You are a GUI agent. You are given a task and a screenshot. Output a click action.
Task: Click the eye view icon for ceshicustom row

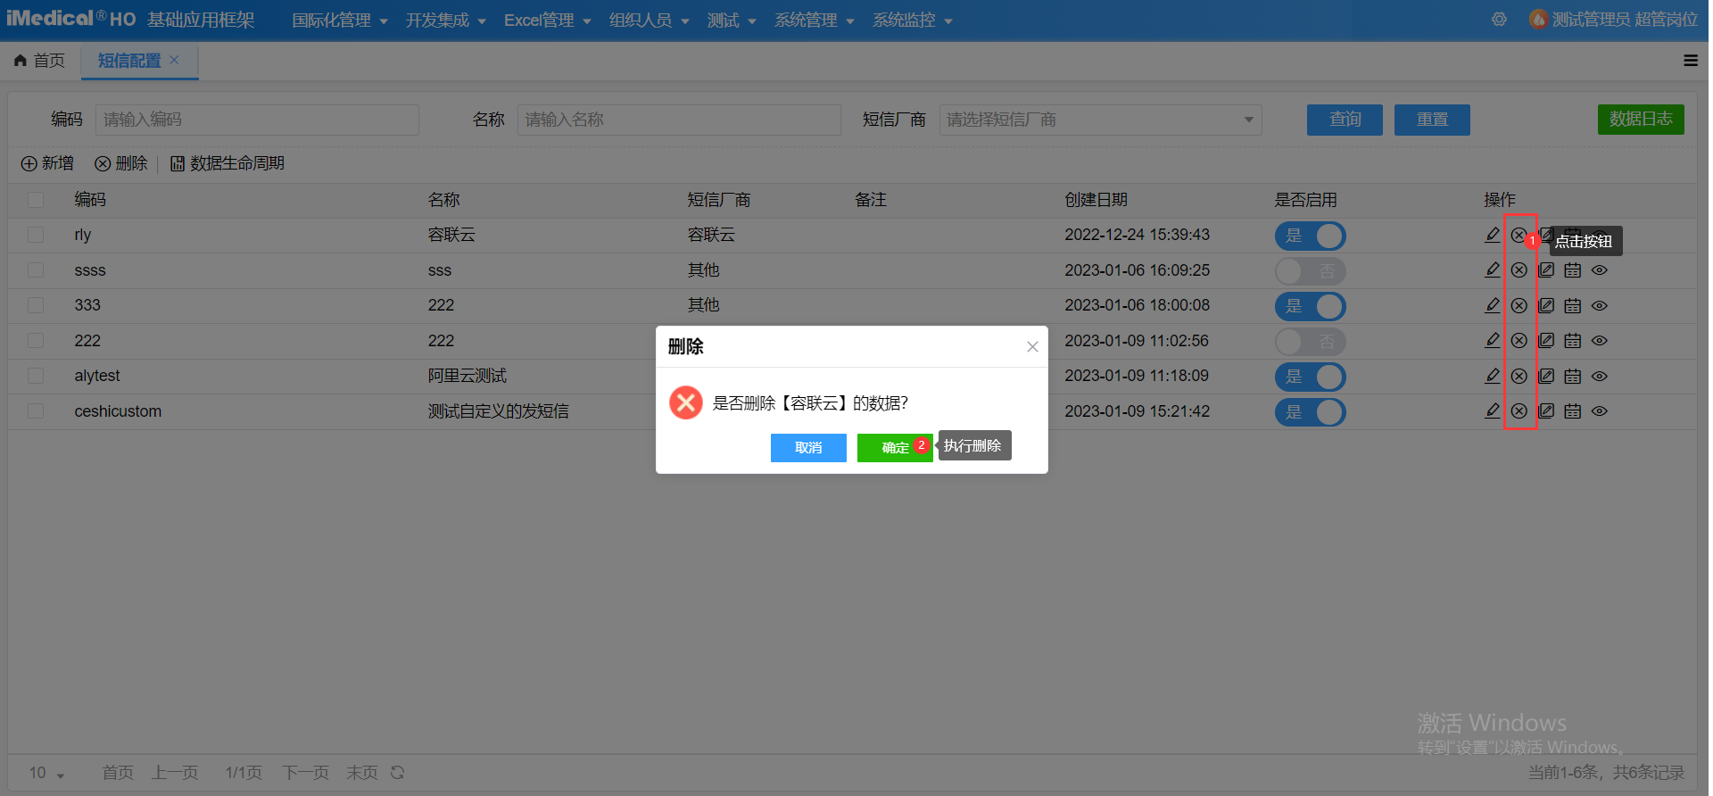click(x=1599, y=411)
